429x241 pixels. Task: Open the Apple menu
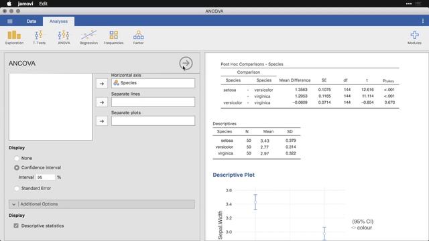9,3
